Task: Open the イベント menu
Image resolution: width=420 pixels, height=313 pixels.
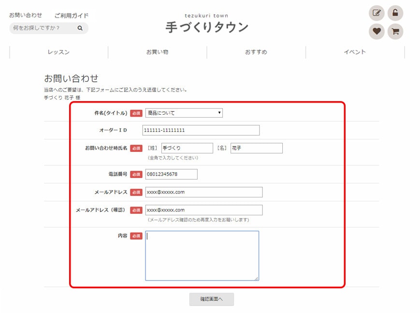Action: pyautogui.click(x=354, y=52)
